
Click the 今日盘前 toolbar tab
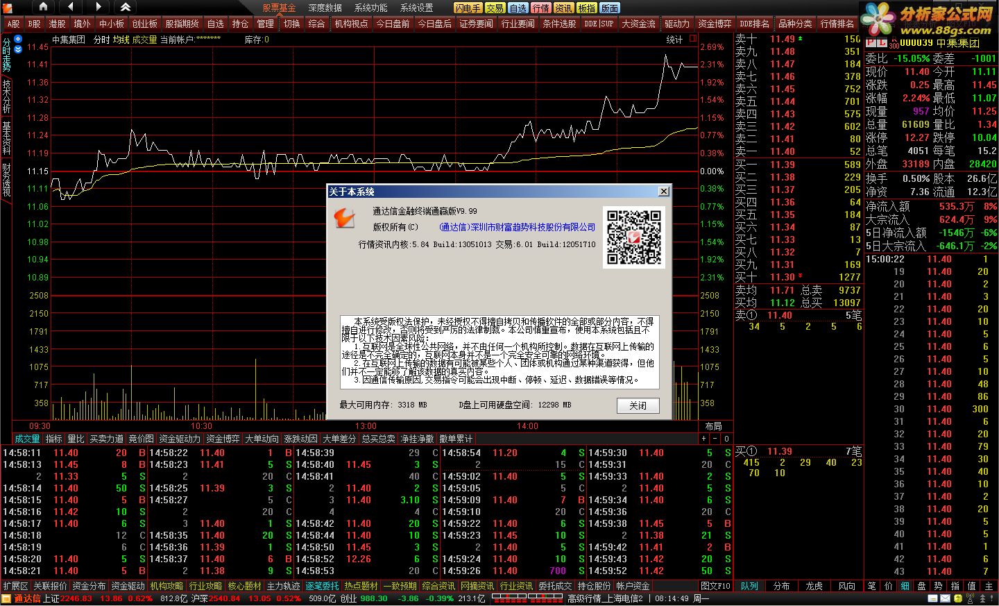[393, 24]
